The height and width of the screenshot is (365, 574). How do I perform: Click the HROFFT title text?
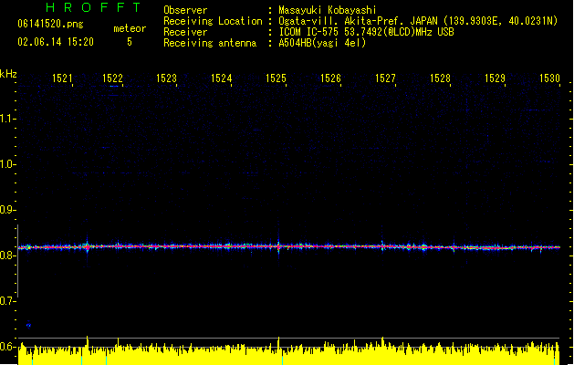94,7
